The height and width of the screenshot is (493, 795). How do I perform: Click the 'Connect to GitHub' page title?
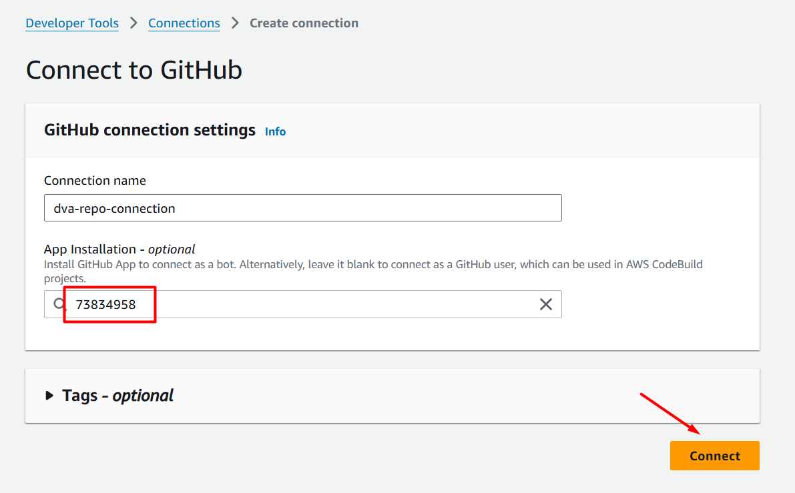pos(134,70)
